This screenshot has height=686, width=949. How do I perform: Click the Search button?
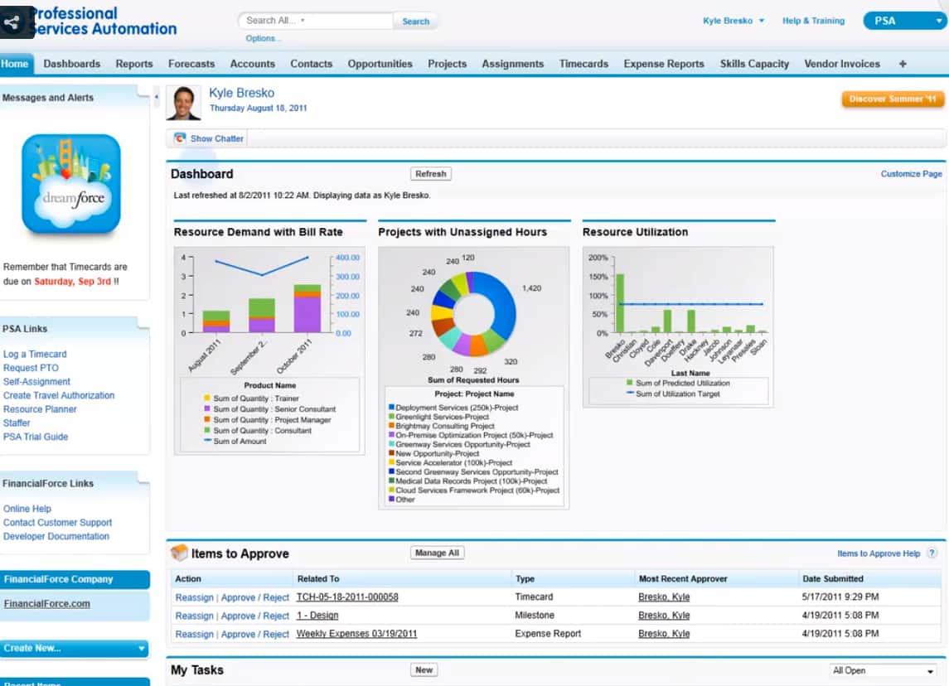pos(416,22)
